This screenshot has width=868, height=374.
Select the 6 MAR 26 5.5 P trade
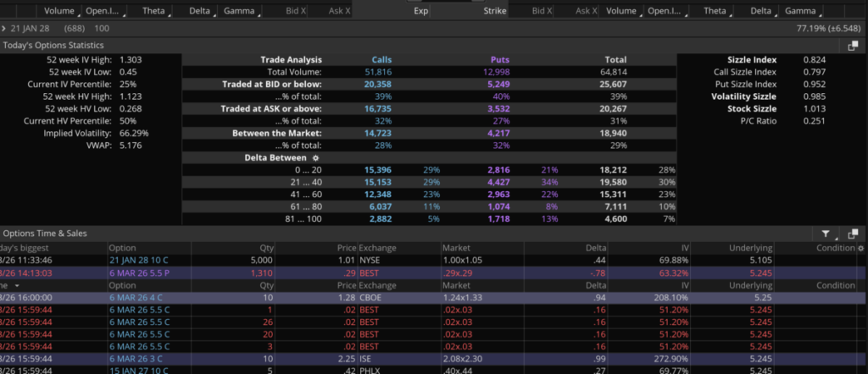coord(339,274)
